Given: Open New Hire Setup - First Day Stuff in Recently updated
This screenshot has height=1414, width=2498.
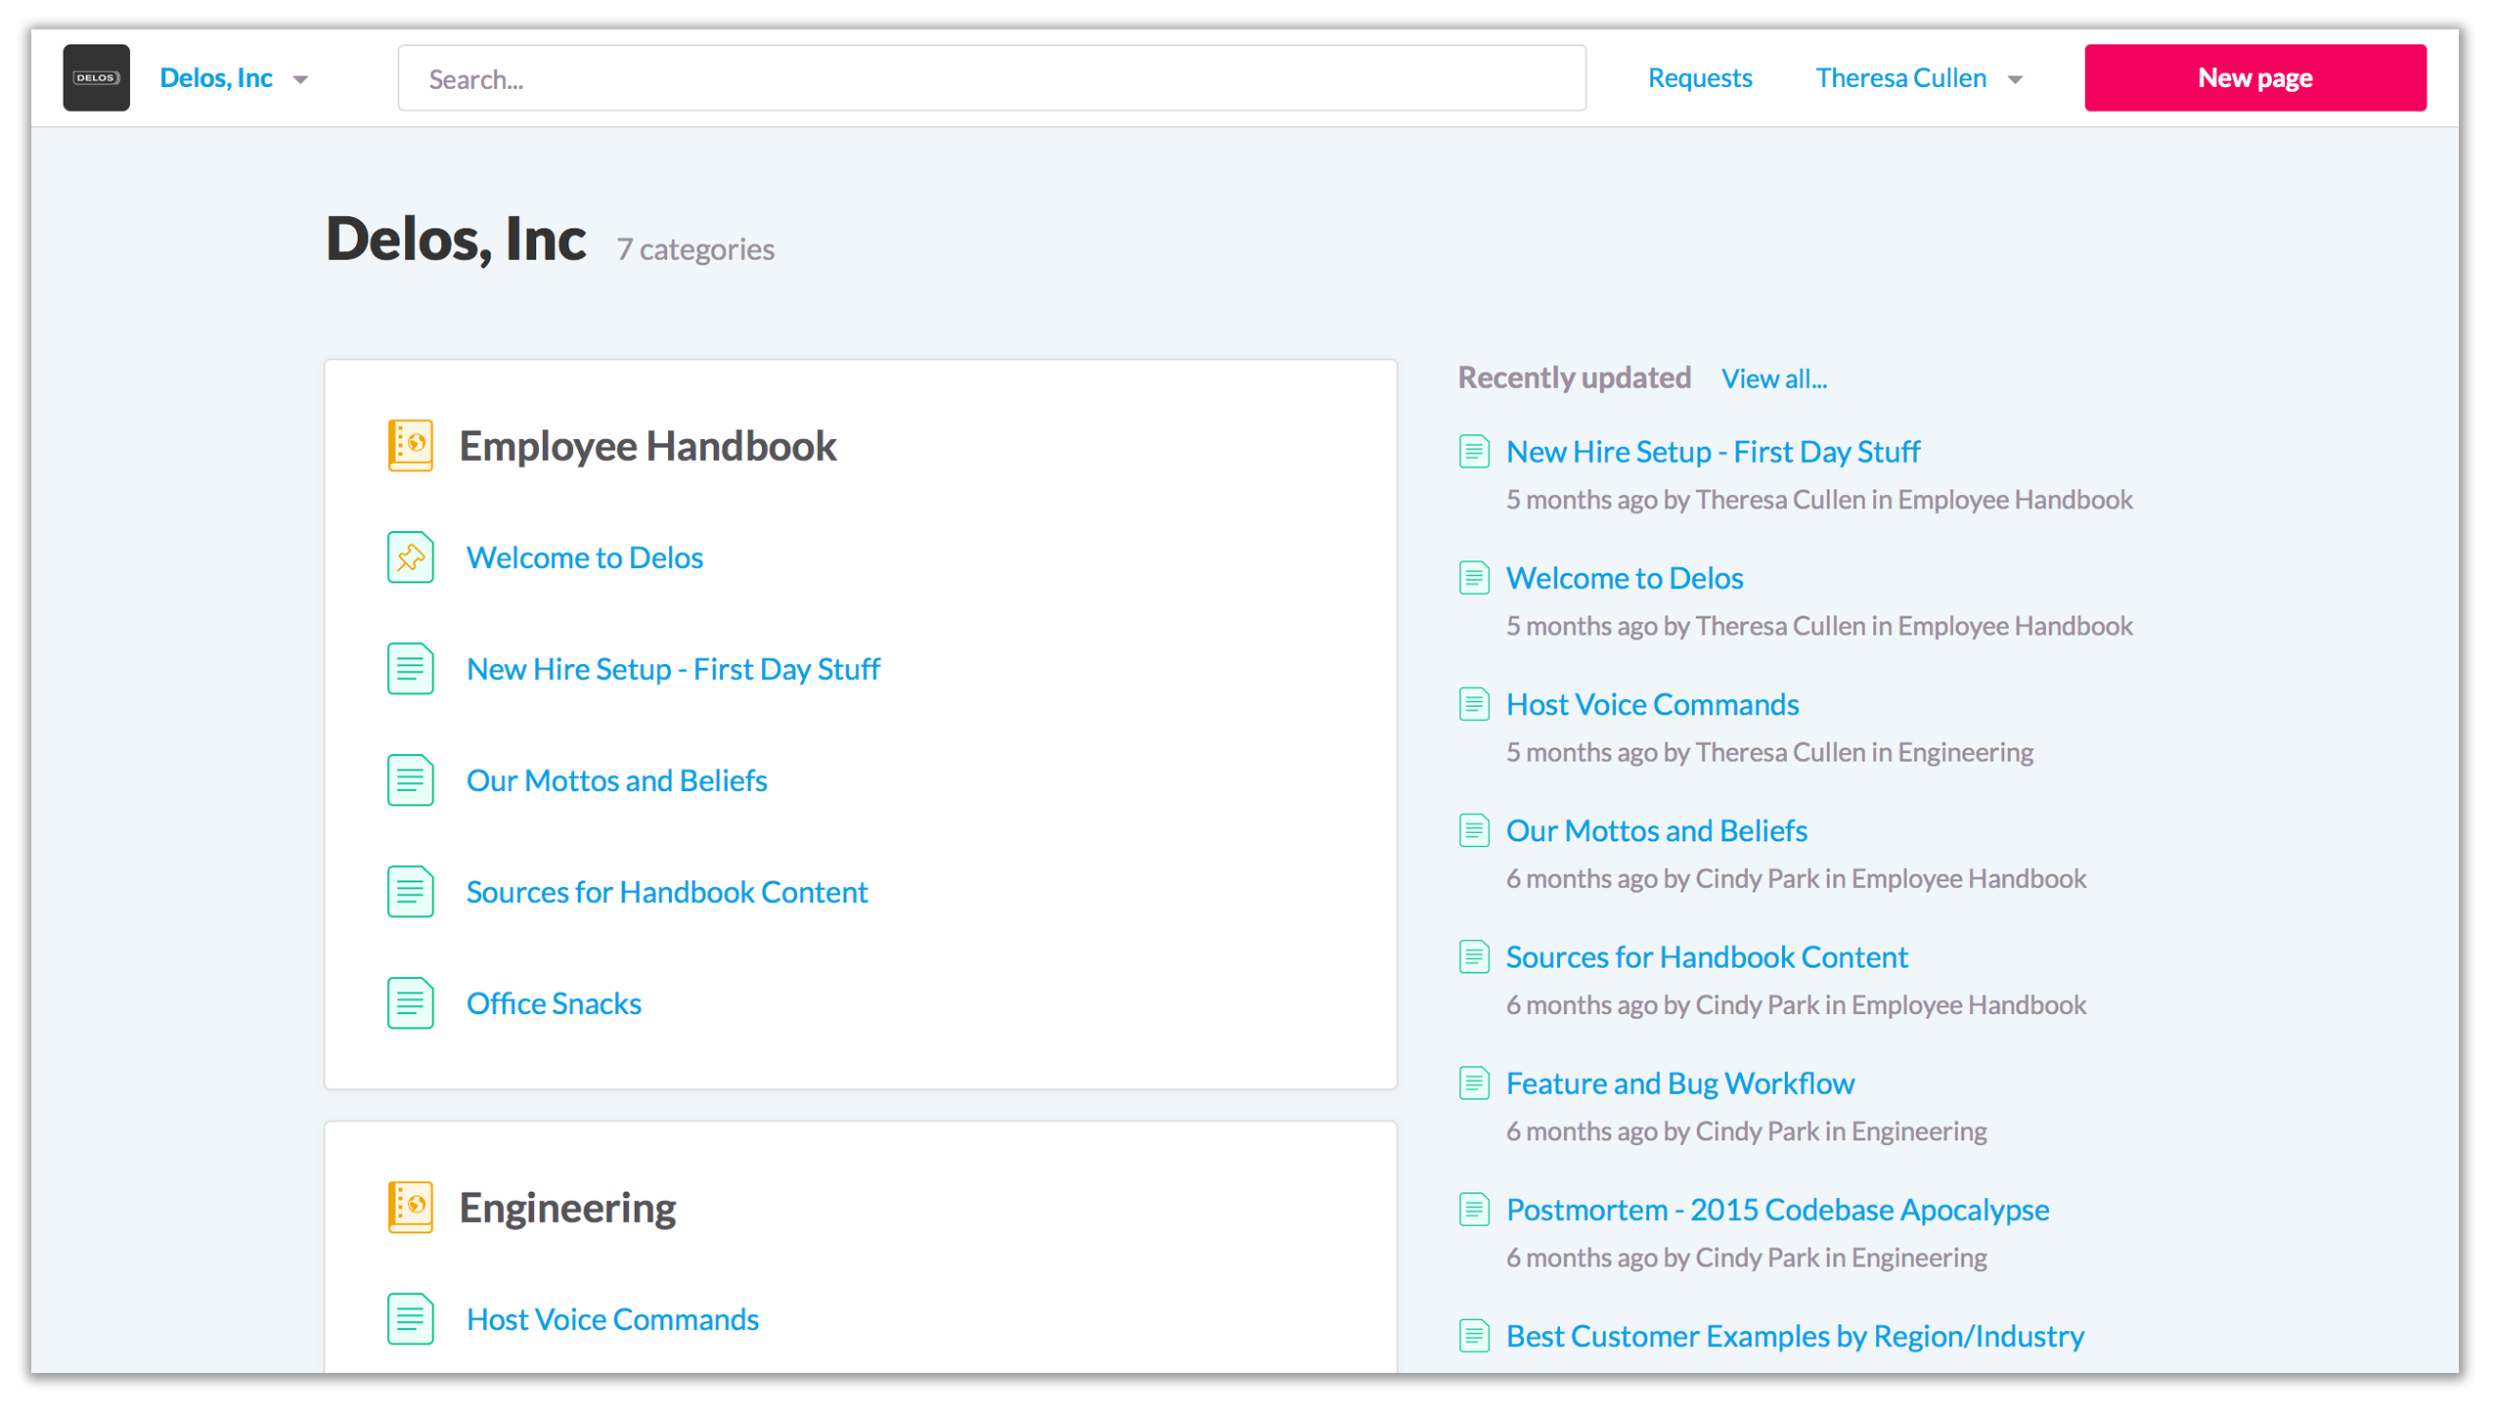Looking at the screenshot, I should pyautogui.click(x=1713, y=452).
